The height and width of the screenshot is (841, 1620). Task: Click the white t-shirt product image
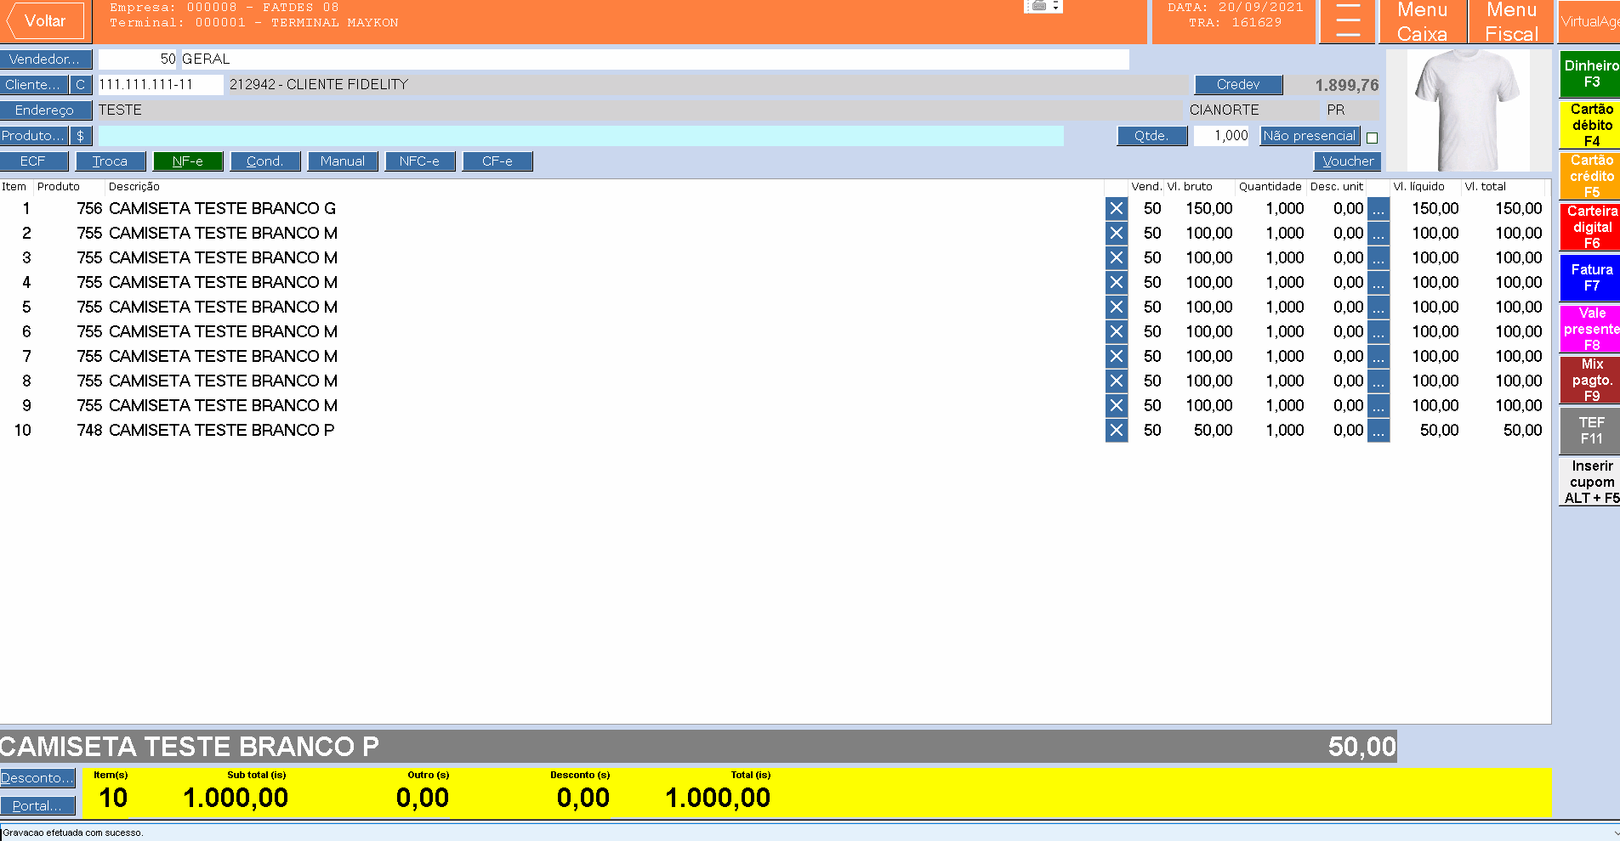point(1468,110)
